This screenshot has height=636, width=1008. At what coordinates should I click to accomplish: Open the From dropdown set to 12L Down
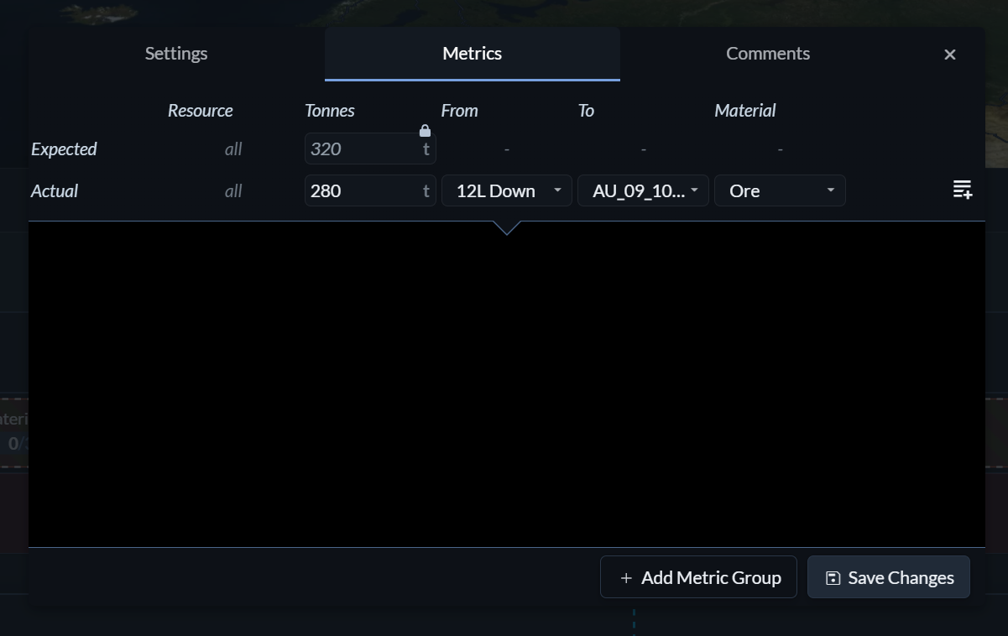click(x=507, y=190)
